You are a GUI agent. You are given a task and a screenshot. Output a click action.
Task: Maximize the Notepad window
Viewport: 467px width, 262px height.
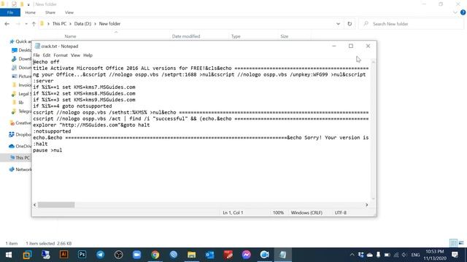tap(351, 46)
